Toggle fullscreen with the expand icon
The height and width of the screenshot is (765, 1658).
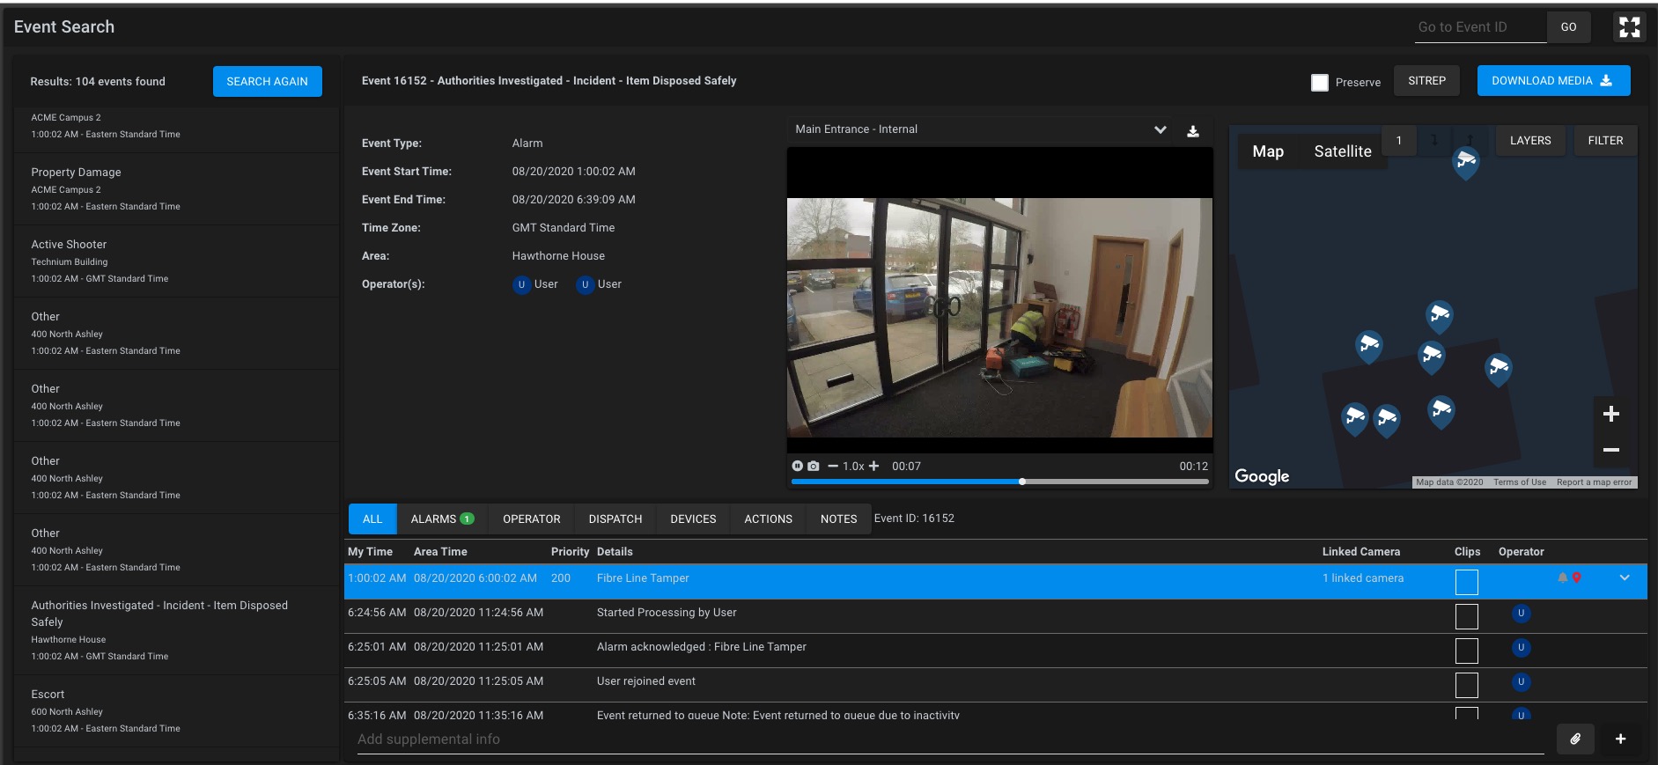[1630, 26]
